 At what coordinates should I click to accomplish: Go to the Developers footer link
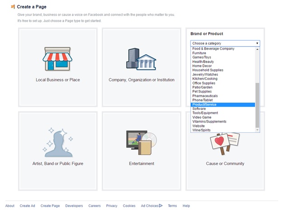(74, 206)
